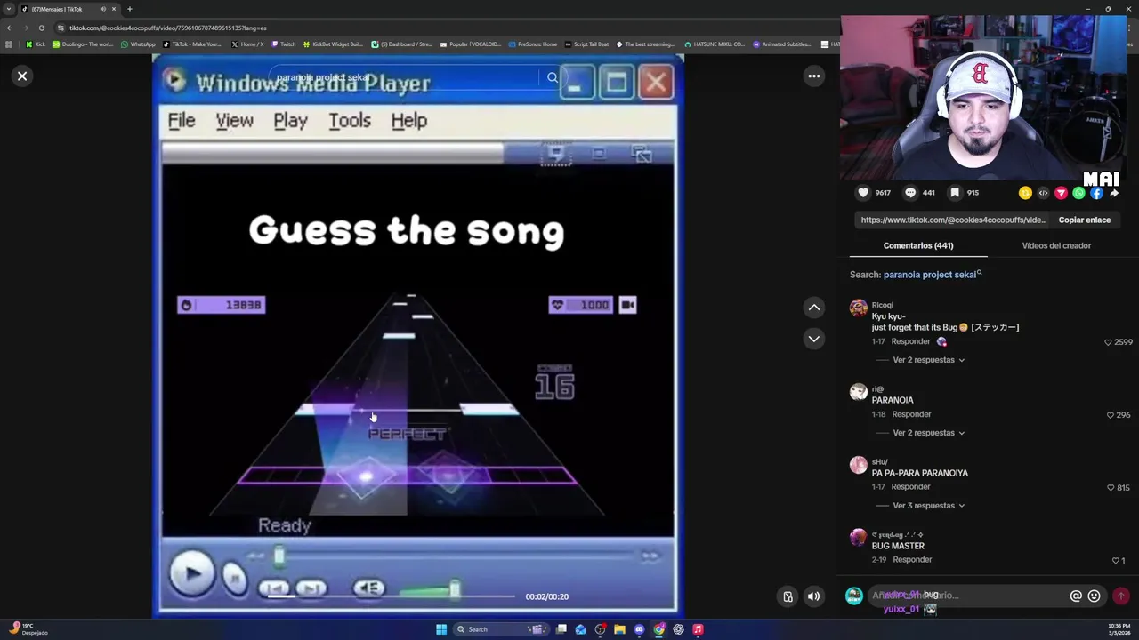Image resolution: width=1139 pixels, height=640 pixels.
Task: Like the BUG MASTER comment
Action: 1115,561
